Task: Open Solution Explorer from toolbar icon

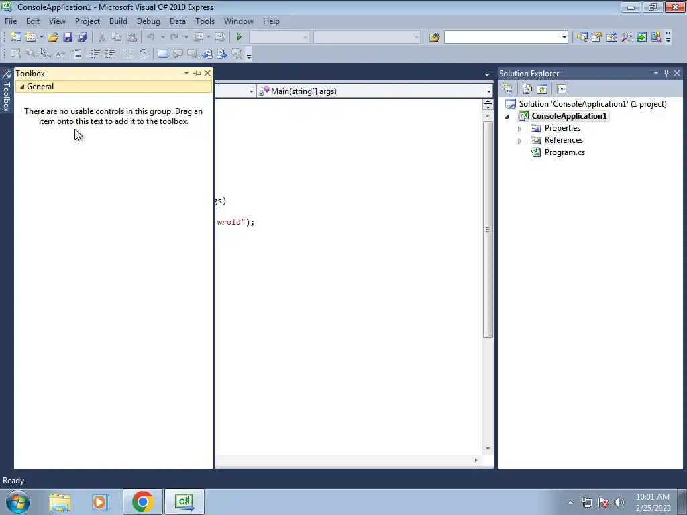Action: pos(582,38)
